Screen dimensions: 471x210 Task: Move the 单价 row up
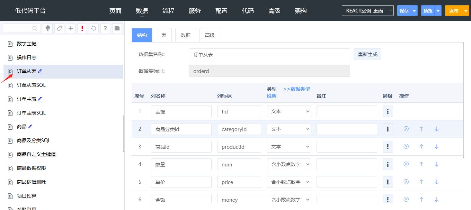pyautogui.click(x=421, y=182)
